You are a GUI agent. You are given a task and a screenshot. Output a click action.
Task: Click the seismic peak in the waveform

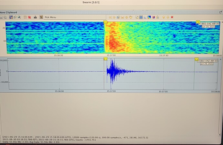coord(112,71)
